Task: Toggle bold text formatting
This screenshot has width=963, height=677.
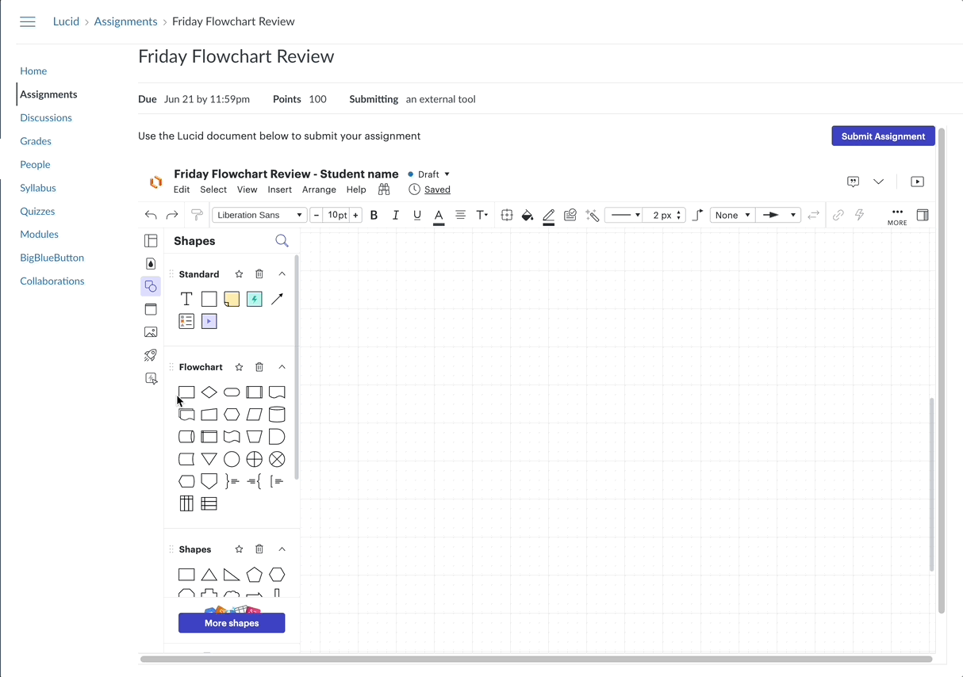Action: (374, 215)
